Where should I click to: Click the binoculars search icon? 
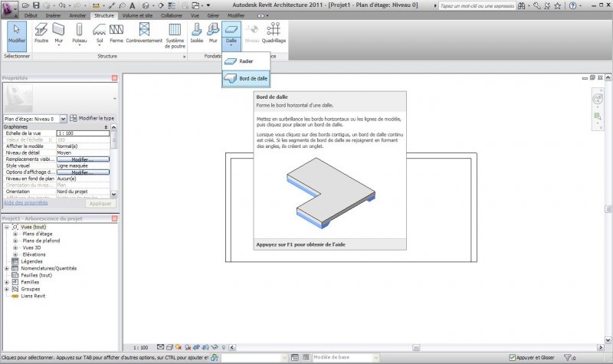(x=522, y=5)
